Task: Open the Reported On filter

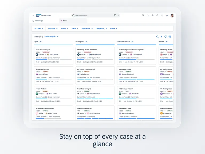Action: 87,28
